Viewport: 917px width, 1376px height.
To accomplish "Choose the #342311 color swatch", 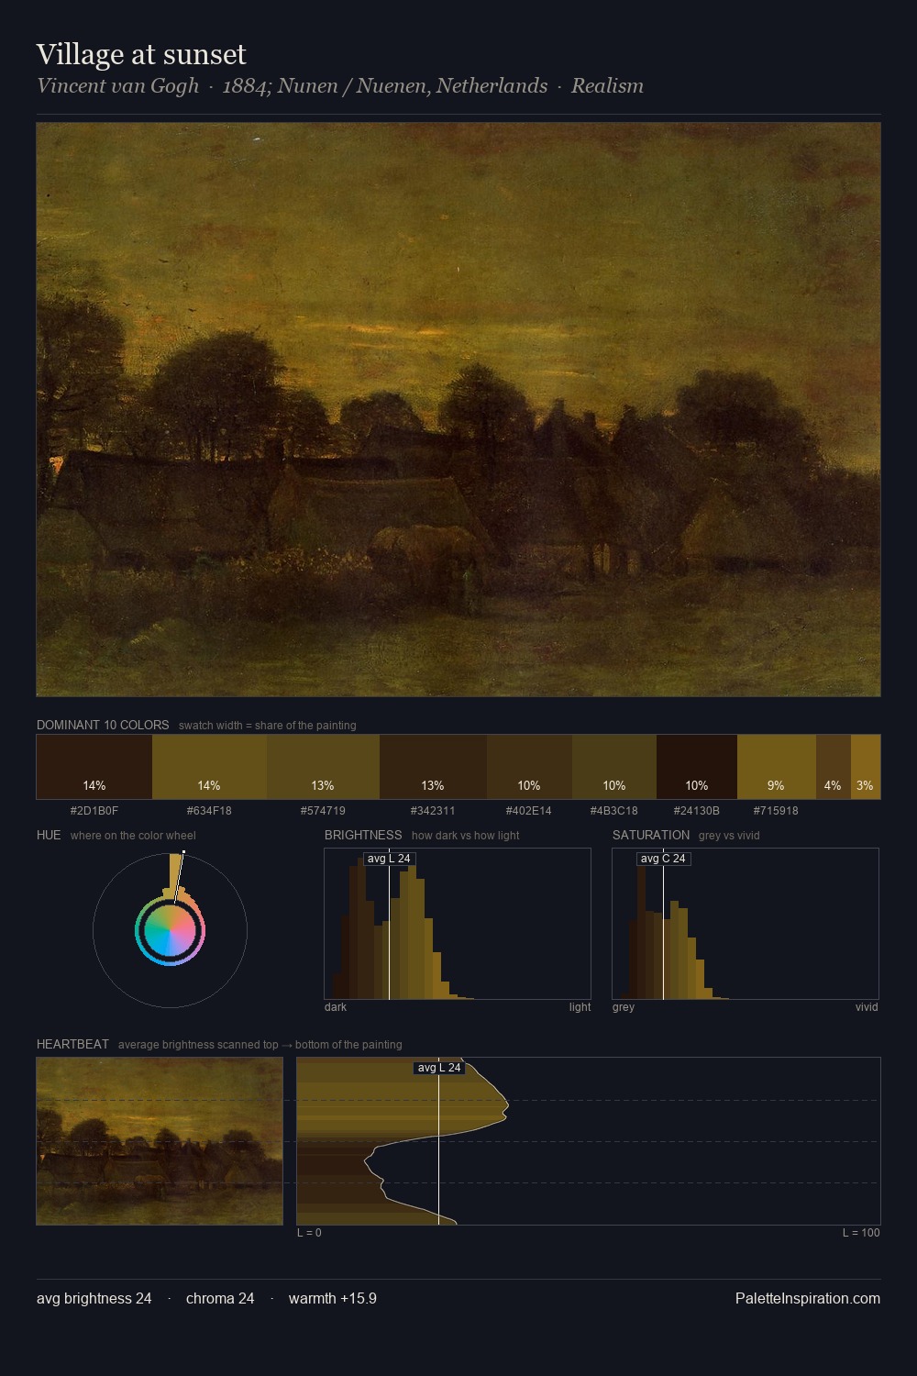I will point(433,767).
